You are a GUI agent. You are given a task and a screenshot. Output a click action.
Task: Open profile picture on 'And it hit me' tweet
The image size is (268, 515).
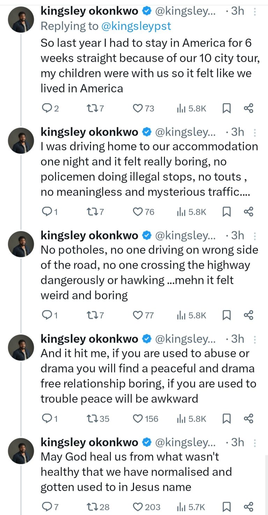click(x=21, y=347)
